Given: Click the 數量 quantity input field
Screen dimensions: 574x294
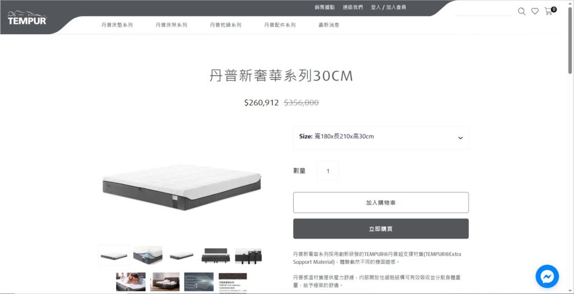Looking at the screenshot, I should tap(328, 171).
